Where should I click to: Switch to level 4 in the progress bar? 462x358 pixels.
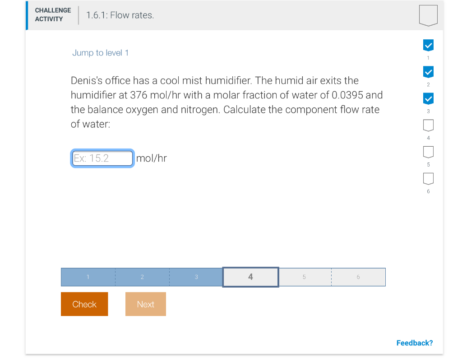click(250, 277)
